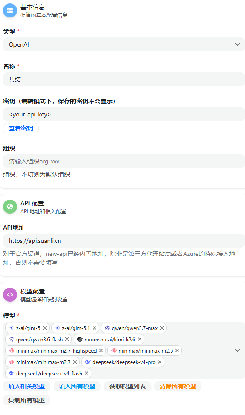Click the Qwen logo on qwen3.7-max tag
Image resolution: width=245 pixels, height=415 pixels.
107,328
